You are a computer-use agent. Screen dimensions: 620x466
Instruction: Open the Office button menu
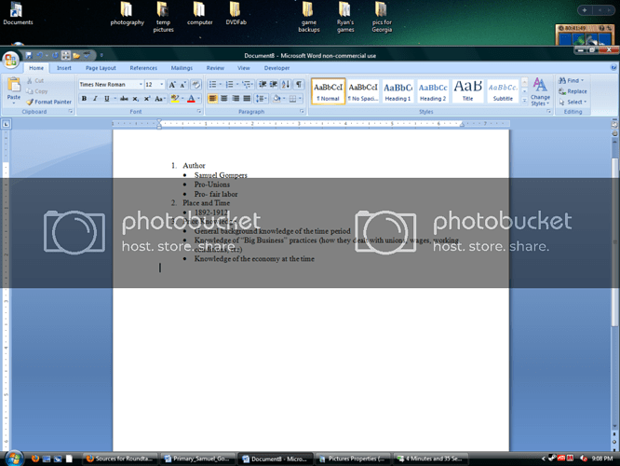point(10,61)
